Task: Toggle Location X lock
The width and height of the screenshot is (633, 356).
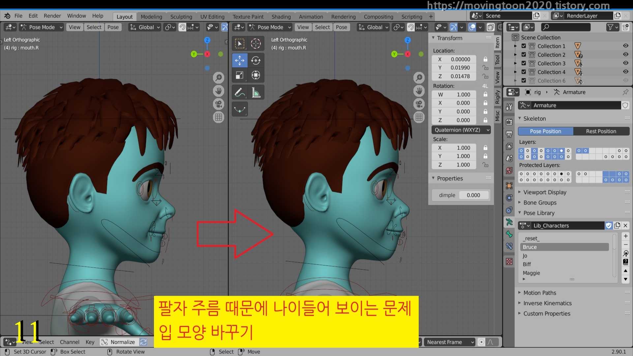Action: [485, 59]
